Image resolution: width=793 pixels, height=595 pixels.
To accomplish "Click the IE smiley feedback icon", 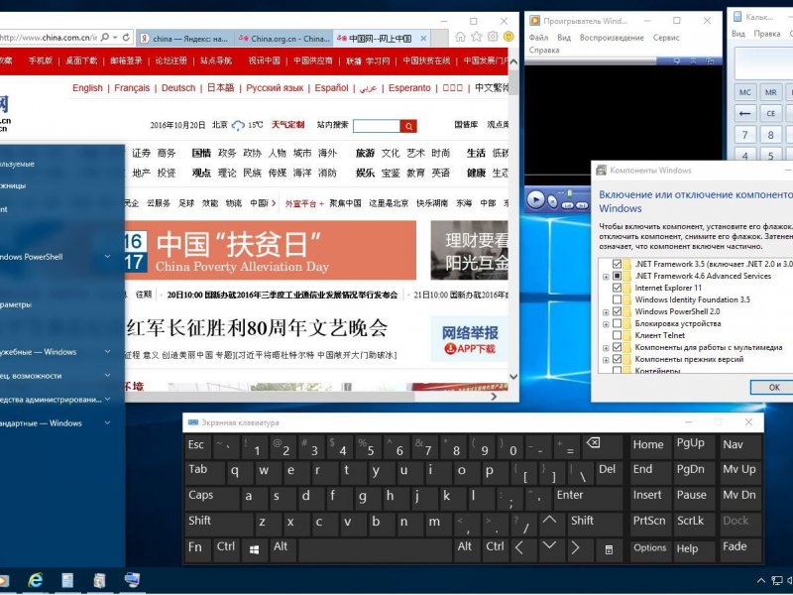I will [509, 37].
